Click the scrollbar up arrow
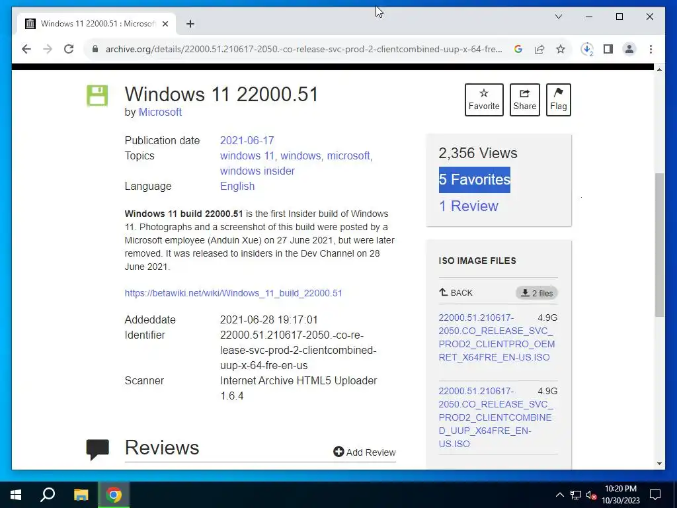 coord(659,69)
